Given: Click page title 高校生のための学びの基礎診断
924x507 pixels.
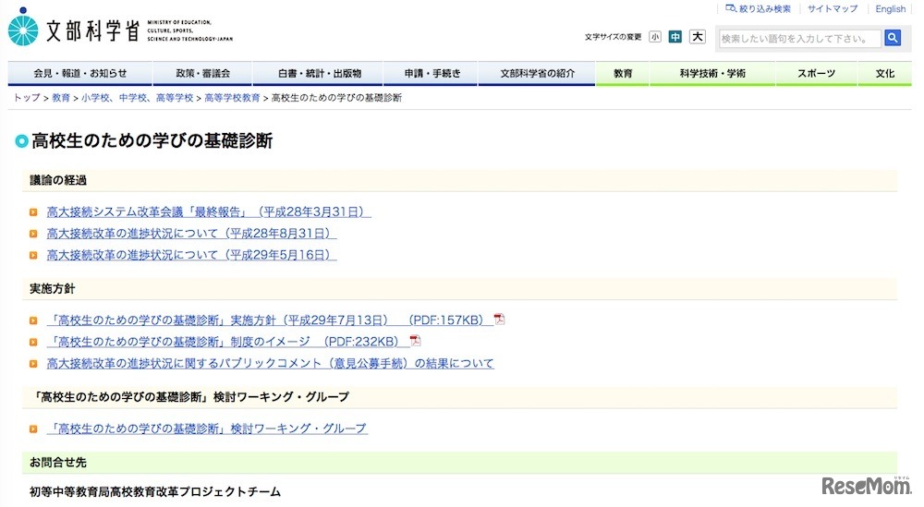Looking at the screenshot, I should pos(152,140).
